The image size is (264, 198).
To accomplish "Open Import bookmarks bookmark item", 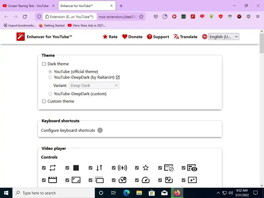I will [20, 26].
